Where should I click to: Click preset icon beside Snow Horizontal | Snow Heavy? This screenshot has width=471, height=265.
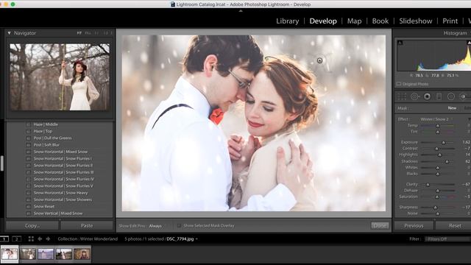click(29, 193)
